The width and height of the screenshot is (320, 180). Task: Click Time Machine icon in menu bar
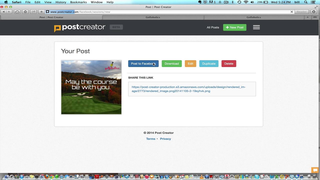click(239, 2)
